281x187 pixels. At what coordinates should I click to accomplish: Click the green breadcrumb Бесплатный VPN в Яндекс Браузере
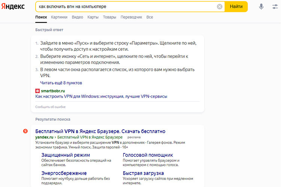tap(90, 137)
